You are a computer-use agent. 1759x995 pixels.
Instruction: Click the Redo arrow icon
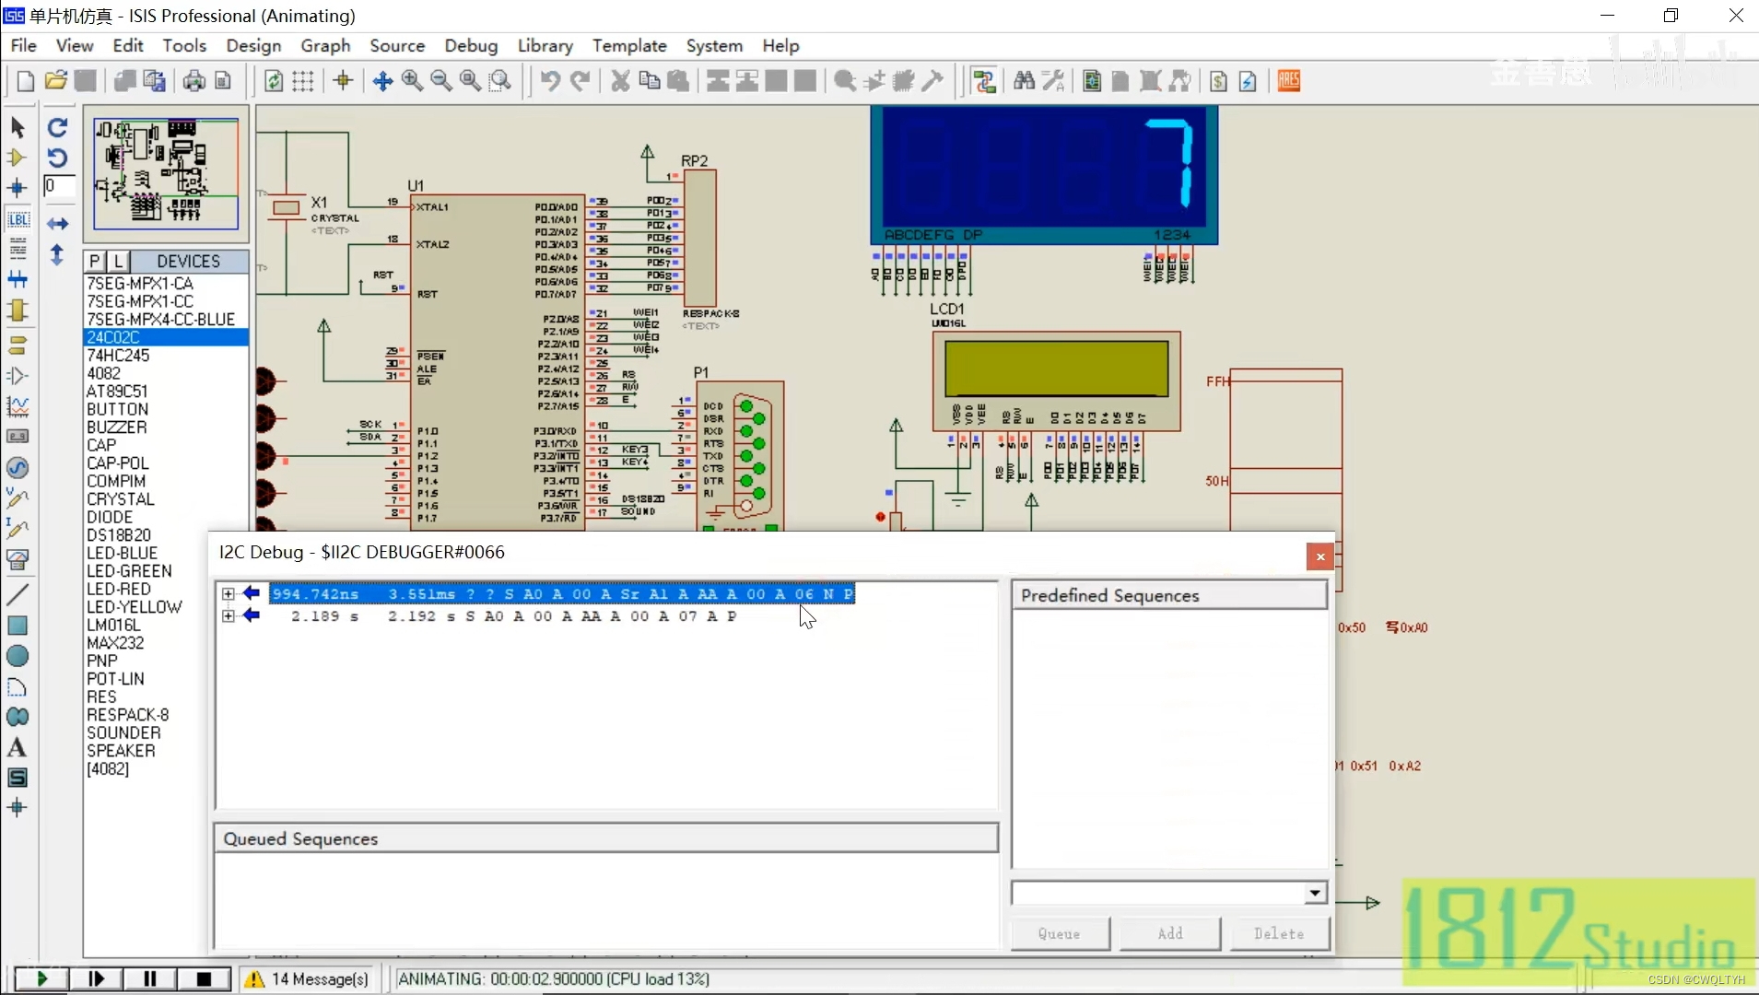pos(580,81)
